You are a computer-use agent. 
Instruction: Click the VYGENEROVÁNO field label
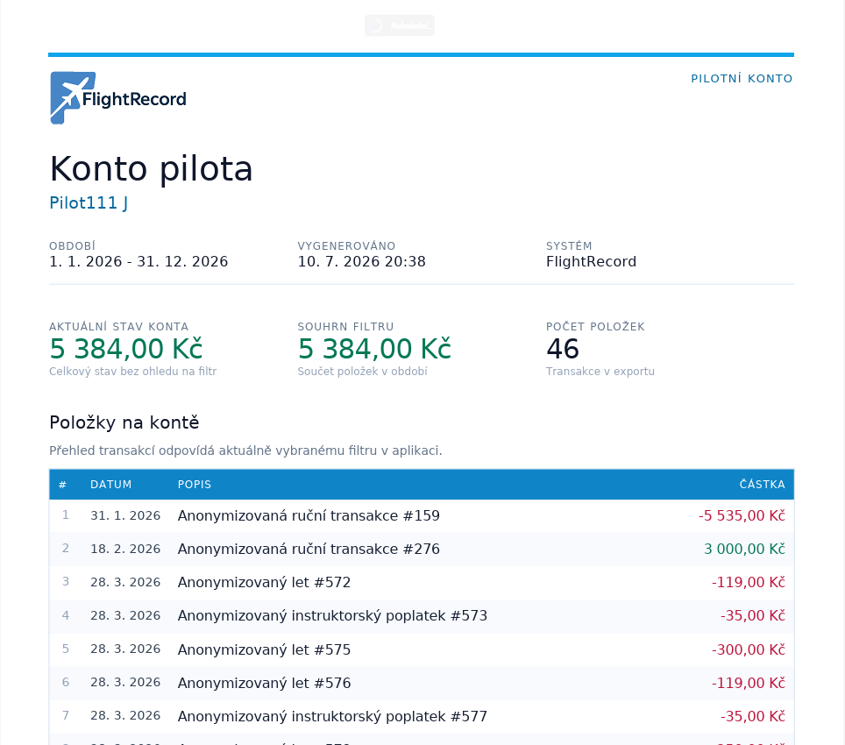pos(346,246)
